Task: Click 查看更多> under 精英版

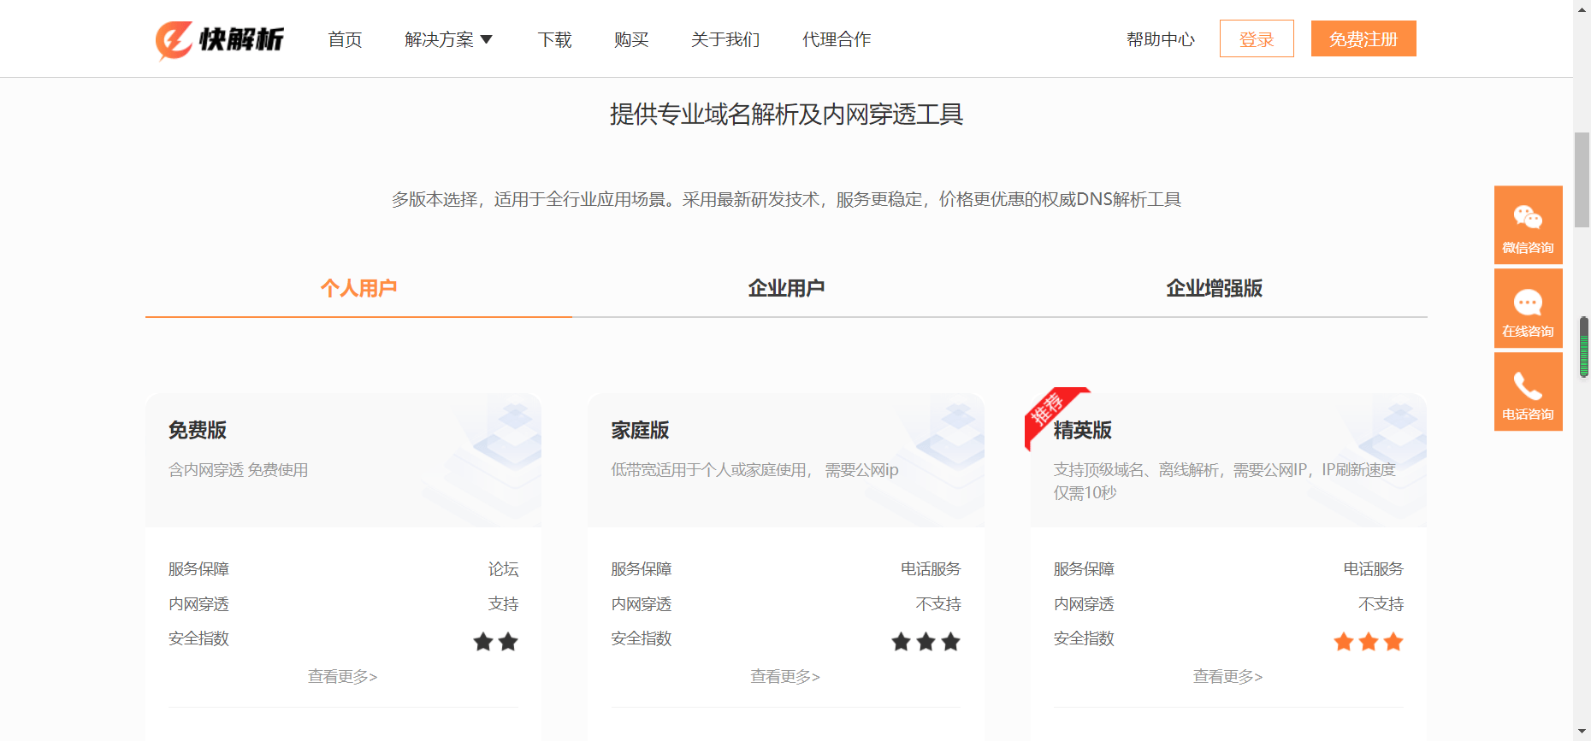Action: [x=1228, y=677]
